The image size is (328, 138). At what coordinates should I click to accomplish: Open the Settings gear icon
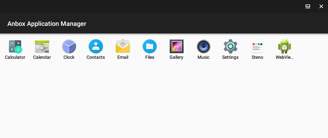coord(230,46)
